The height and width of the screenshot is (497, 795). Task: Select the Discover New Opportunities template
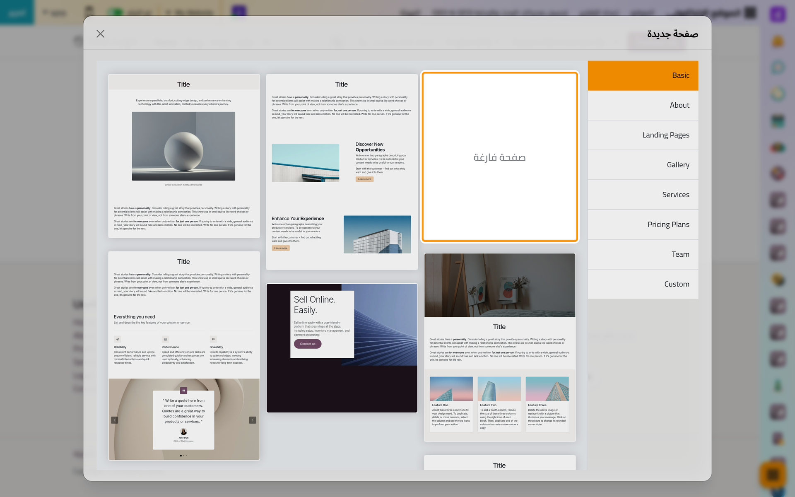click(342, 172)
